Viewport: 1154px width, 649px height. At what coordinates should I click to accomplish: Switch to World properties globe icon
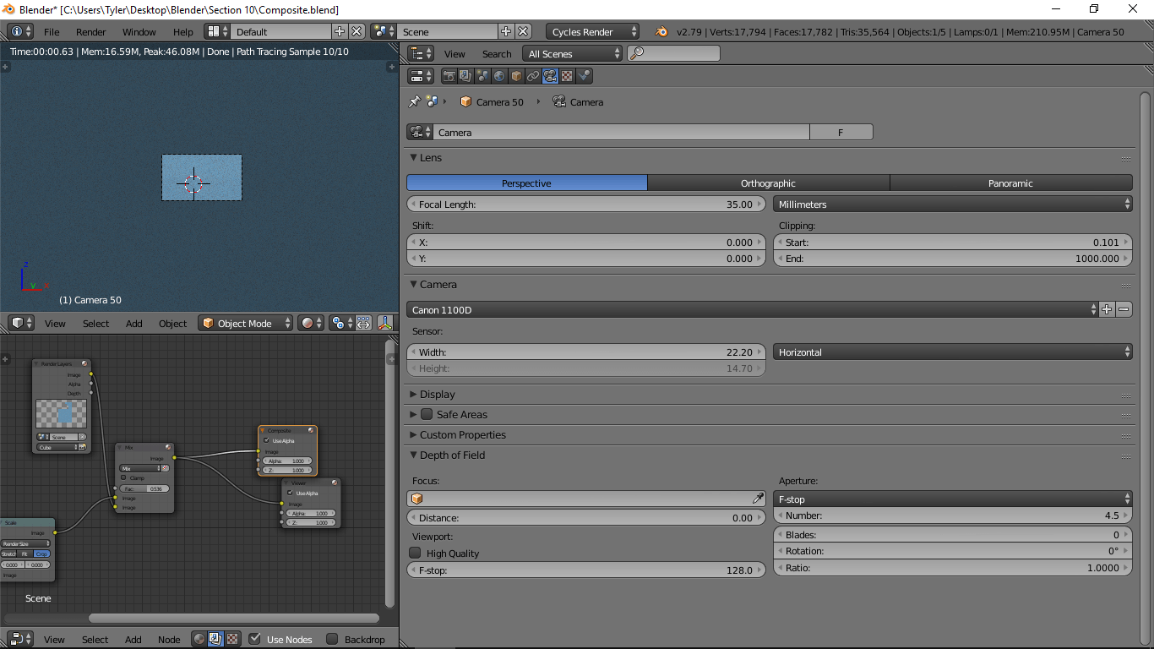pyautogui.click(x=499, y=76)
